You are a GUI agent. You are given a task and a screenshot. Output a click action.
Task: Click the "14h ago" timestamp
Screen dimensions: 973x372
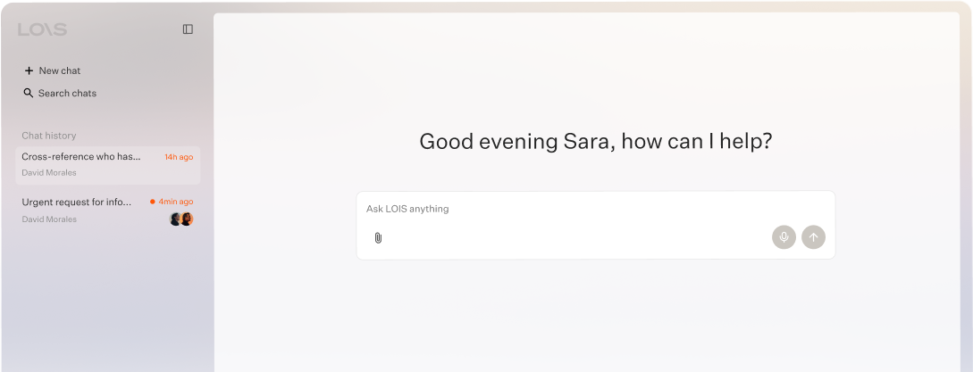pos(179,157)
